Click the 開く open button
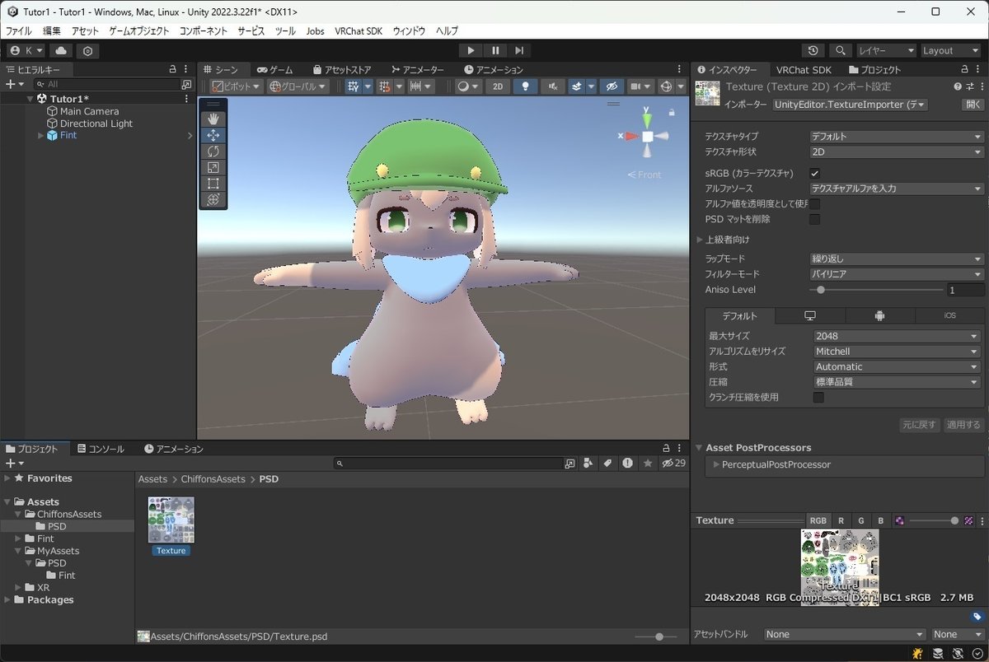This screenshot has height=662, width=989. point(973,105)
